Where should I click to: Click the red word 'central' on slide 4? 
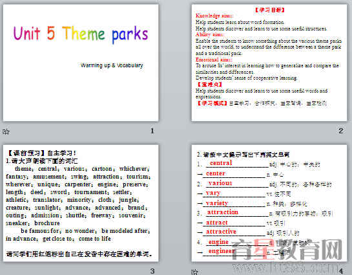point(221,163)
